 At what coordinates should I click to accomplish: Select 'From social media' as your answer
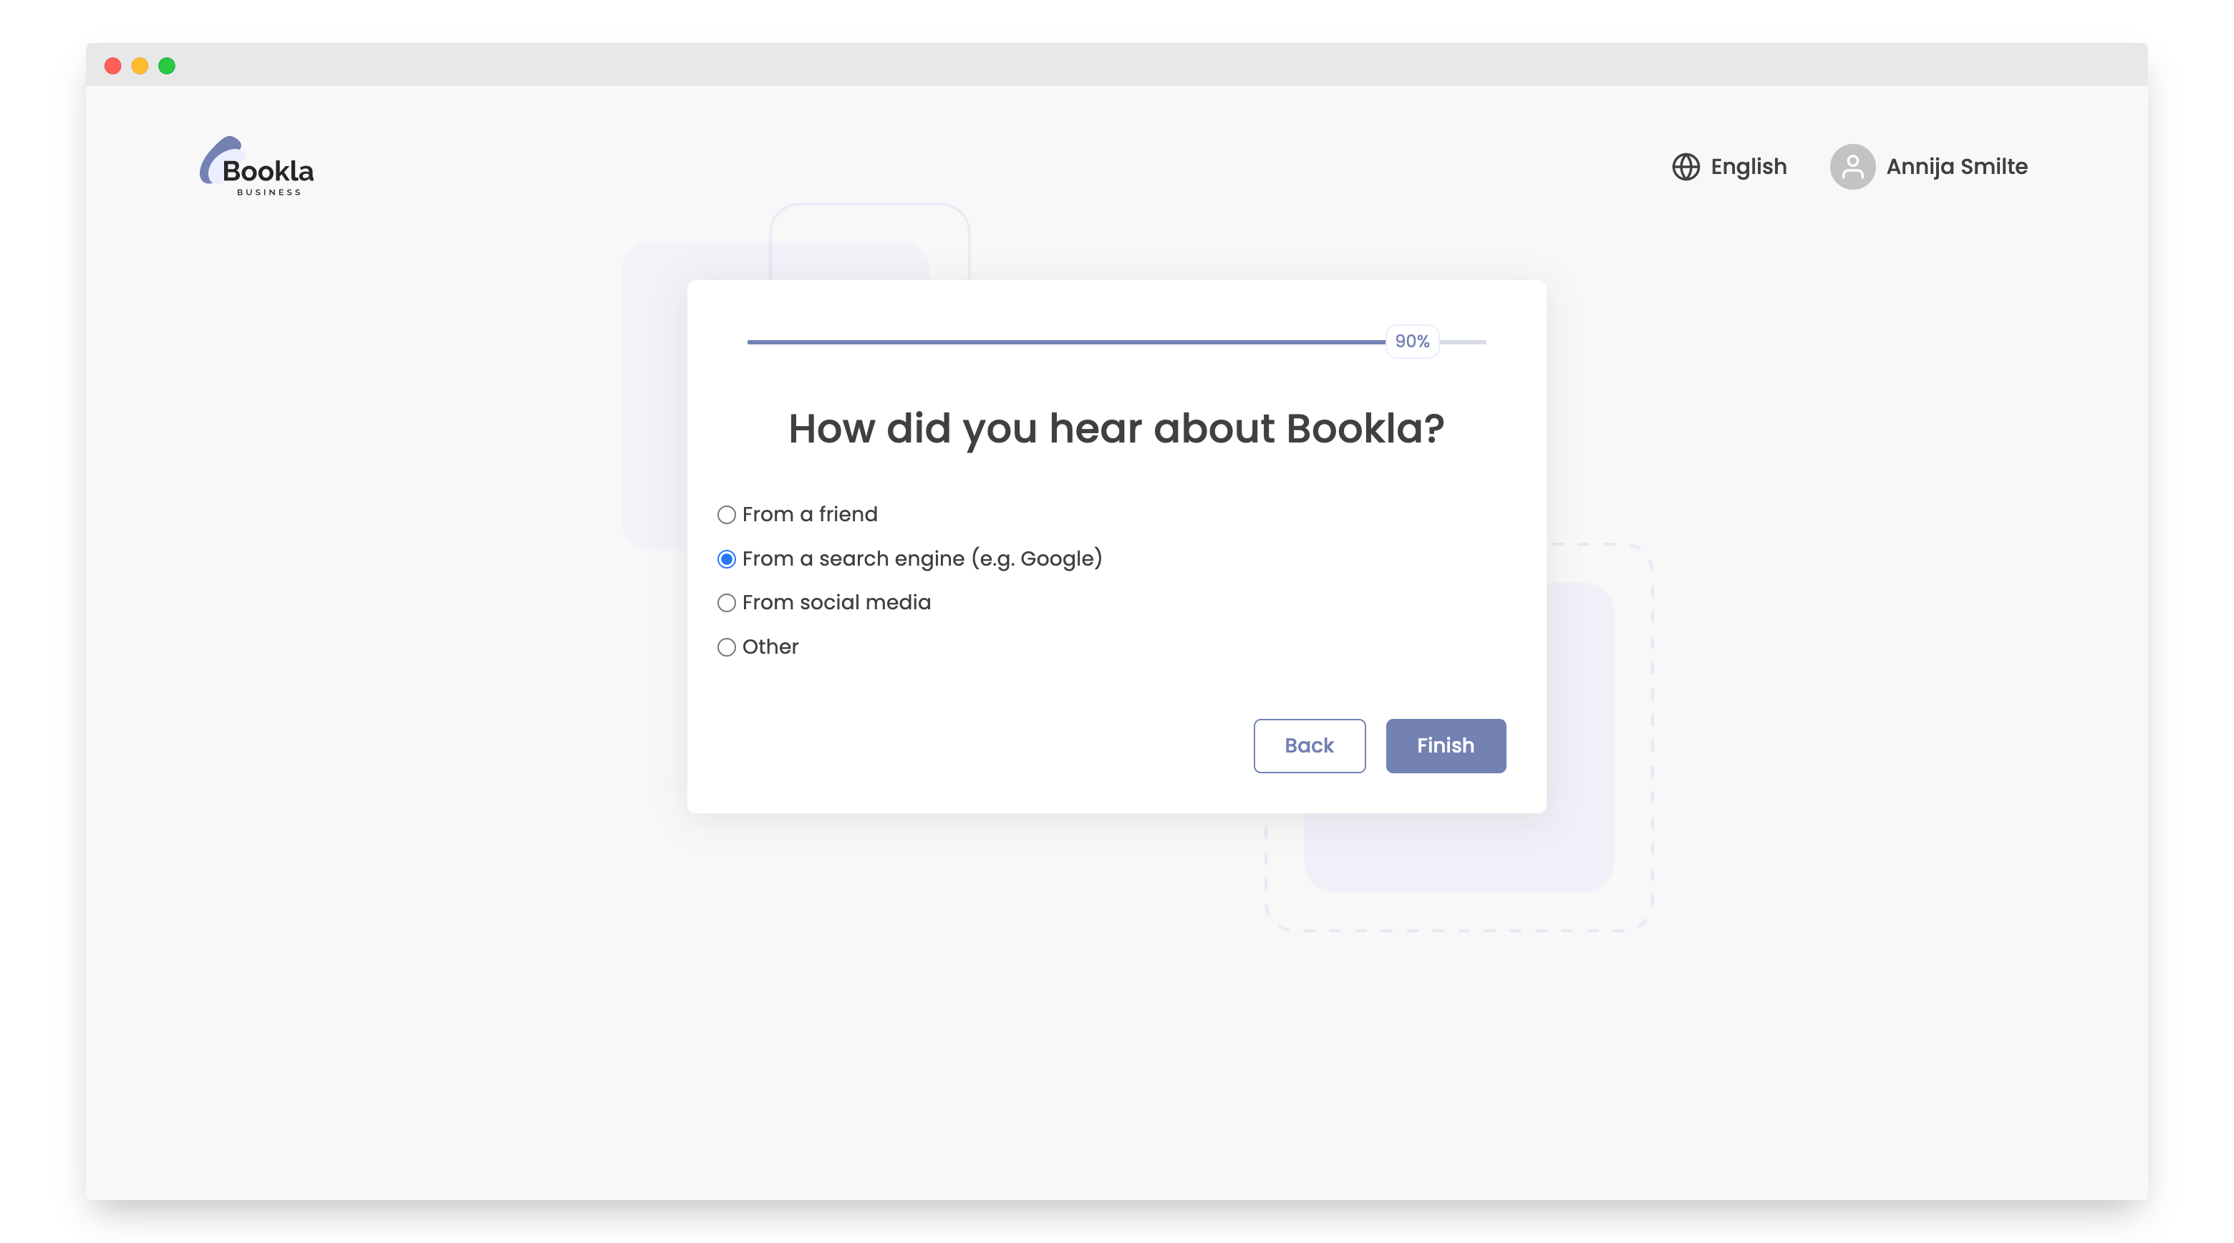pos(727,602)
